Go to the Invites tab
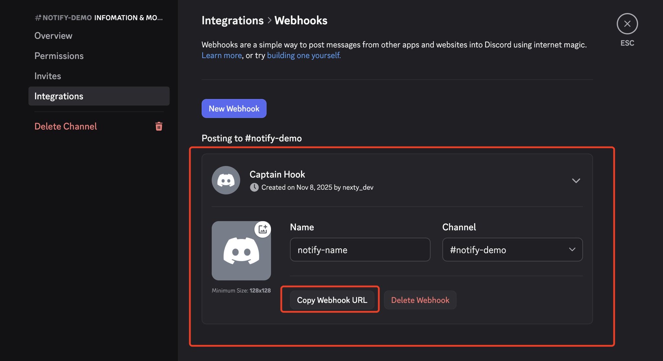Viewport: 663px width, 361px height. (x=48, y=76)
